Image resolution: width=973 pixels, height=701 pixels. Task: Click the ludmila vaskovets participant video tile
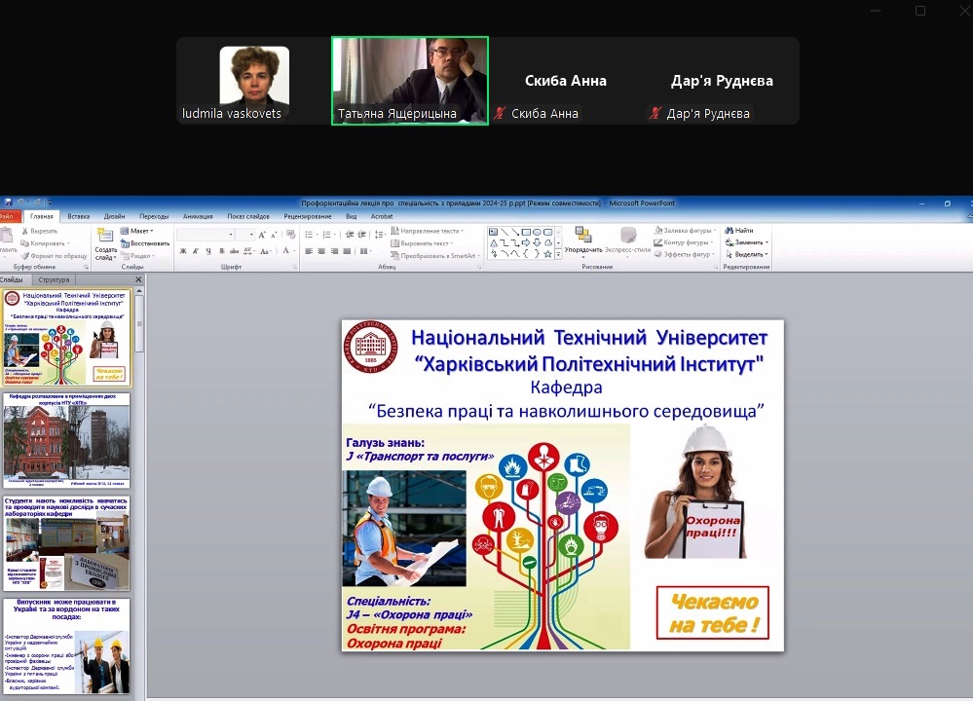(254, 81)
